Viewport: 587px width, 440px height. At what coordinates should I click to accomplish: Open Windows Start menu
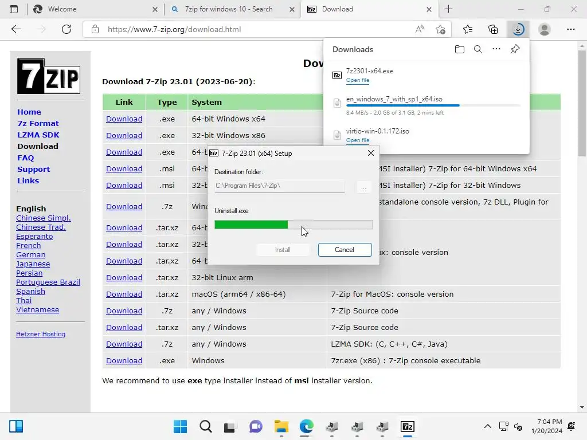coord(180,426)
